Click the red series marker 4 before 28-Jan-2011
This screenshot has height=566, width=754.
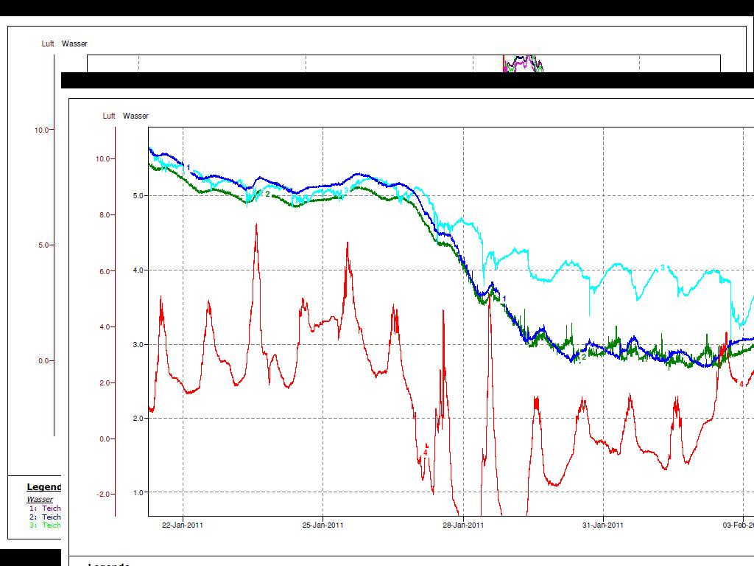426,453
